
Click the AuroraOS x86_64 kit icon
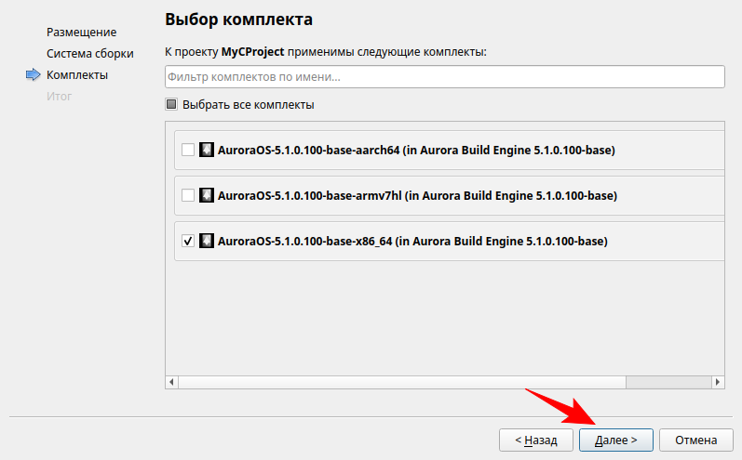(207, 241)
